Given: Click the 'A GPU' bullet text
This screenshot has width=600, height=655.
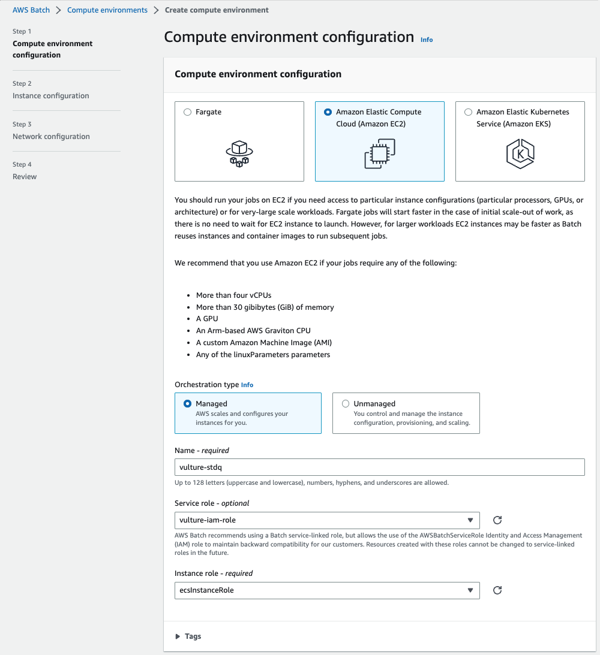Looking at the screenshot, I should point(207,319).
